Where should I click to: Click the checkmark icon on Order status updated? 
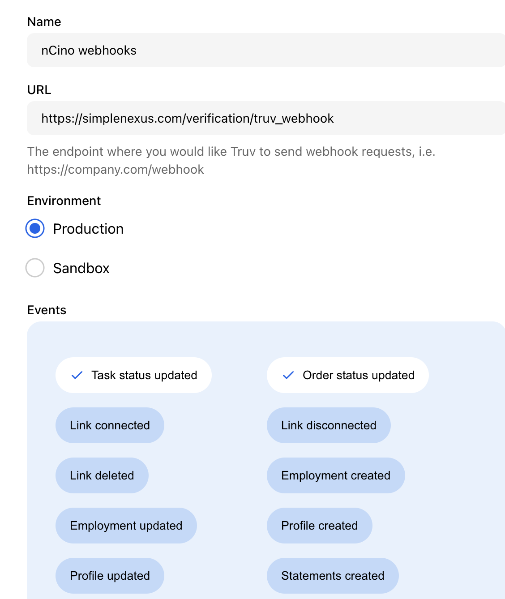(x=288, y=375)
